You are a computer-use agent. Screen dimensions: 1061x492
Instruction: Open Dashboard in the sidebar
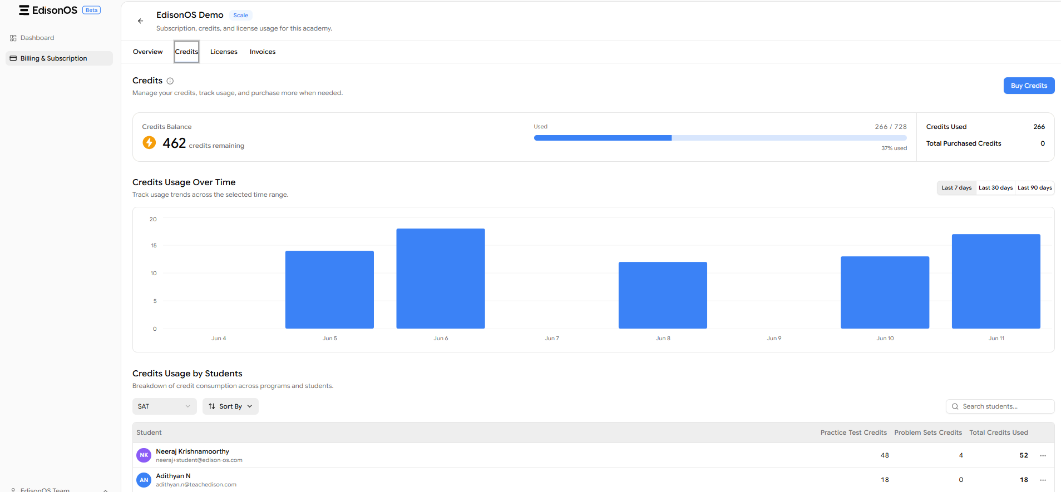(x=59, y=38)
